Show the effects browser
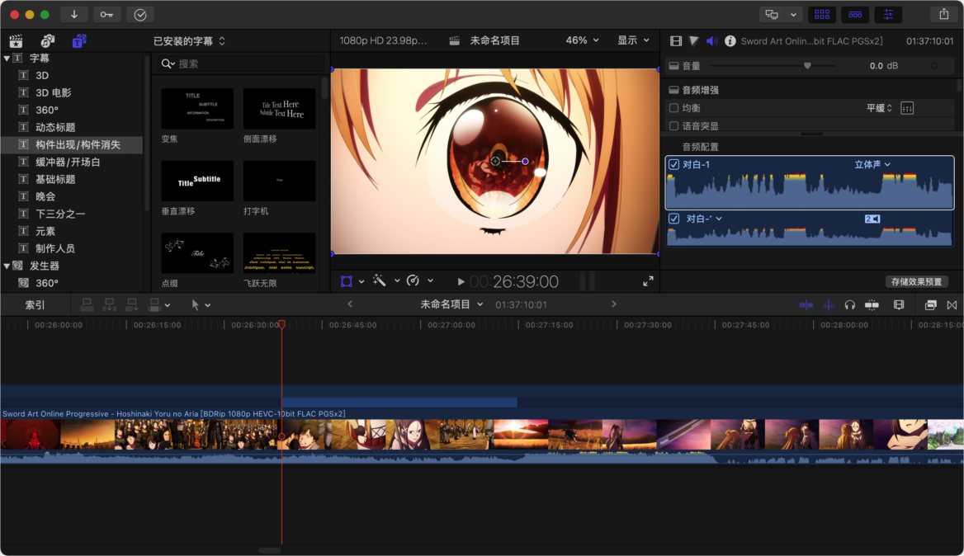The image size is (964, 556). tap(930, 304)
